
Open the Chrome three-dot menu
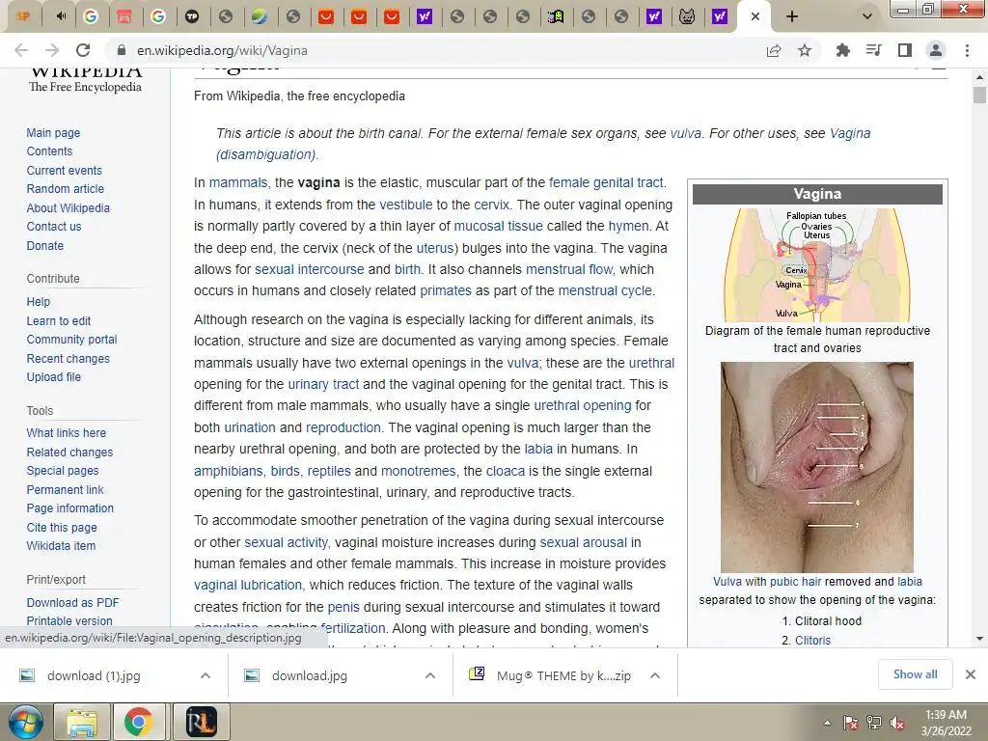(967, 50)
